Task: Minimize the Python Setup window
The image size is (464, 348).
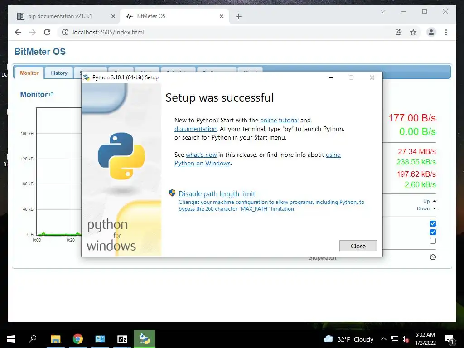Action: click(x=330, y=77)
